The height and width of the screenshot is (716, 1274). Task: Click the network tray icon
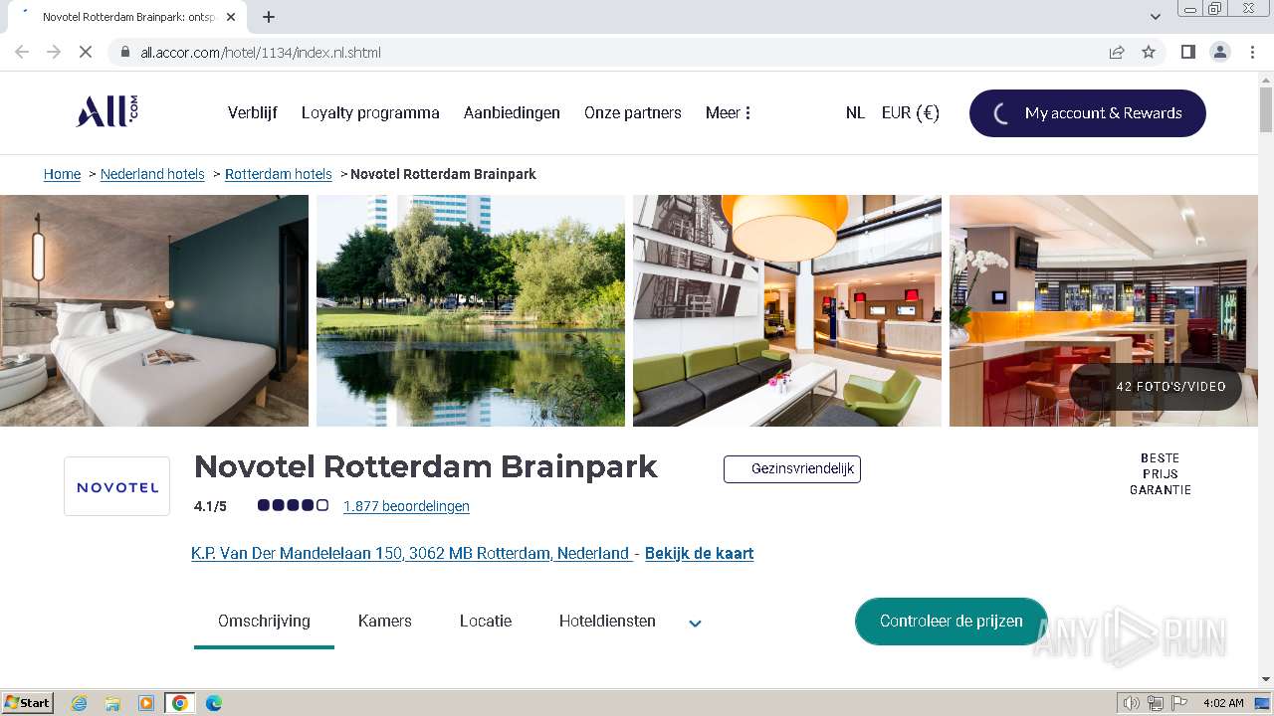pyautogui.click(x=1156, y=703)
